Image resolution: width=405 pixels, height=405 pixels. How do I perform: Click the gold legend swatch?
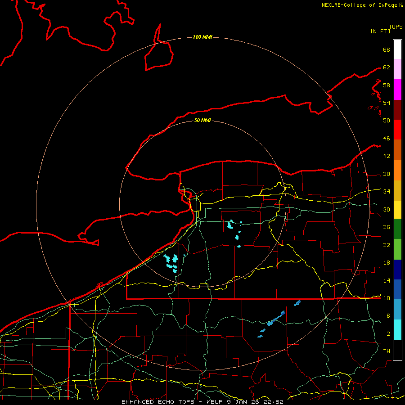click(x=397, y=190)
